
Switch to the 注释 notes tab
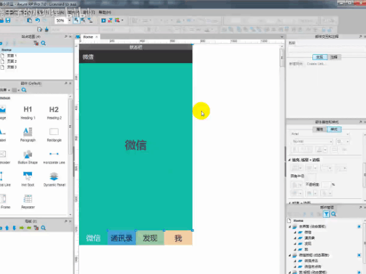tap(334, 57)
